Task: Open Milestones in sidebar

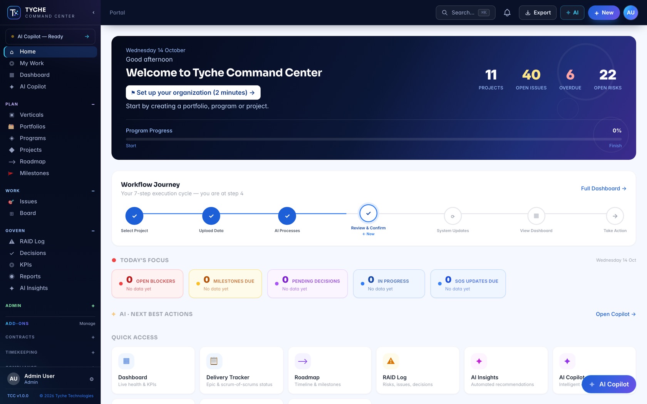Action: click(50, 173)
